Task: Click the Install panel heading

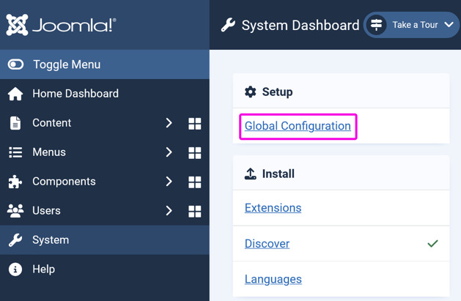Action: click(x=278, y=174)
